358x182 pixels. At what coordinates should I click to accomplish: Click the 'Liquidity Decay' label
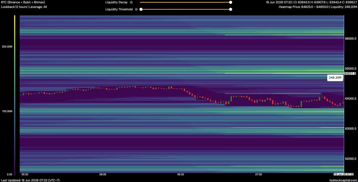[x=117, y=2]
